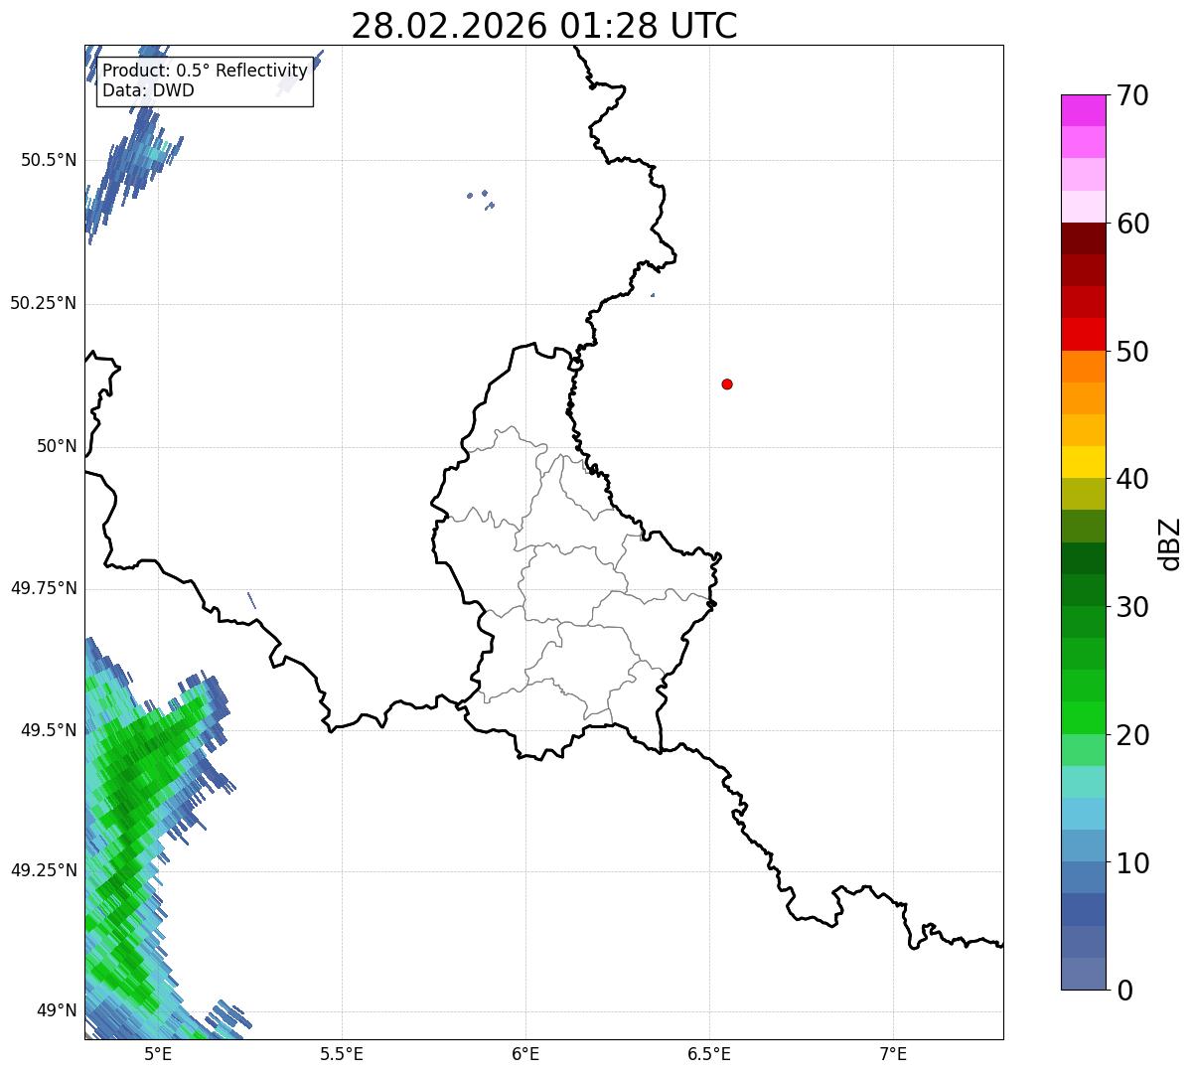Click the 49.75°N latitude label
The image size is (1194, 1074).
pyautogui.click(x=43, y=588)
